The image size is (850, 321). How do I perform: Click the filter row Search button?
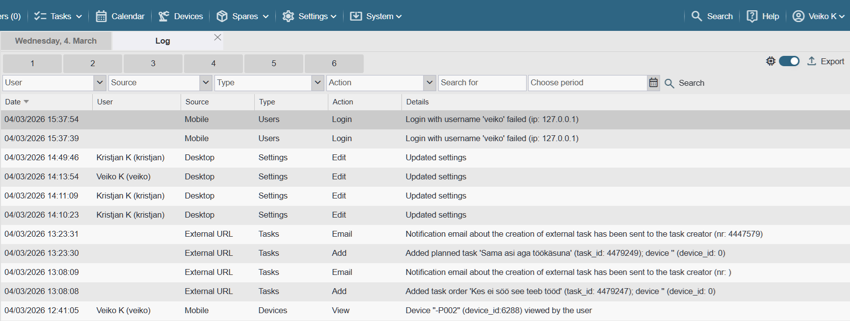(685, 83)
